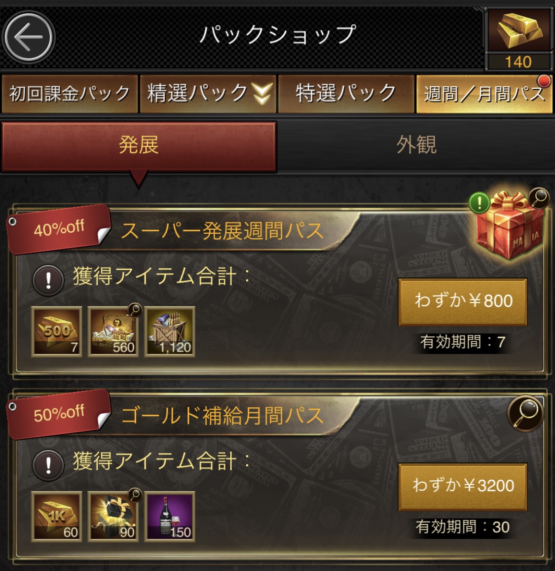Tap the info icon beside monthly 獲得アイテム合計
The height and width of the screenshot is (571, 555).
(48, 465)
